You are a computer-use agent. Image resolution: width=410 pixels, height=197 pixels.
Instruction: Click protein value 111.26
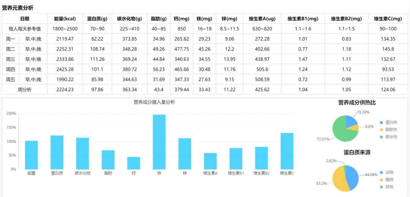(x=97, y=59)
